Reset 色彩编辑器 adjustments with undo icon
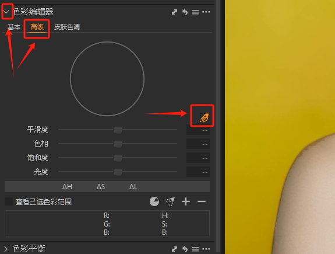 coord(185,12)
